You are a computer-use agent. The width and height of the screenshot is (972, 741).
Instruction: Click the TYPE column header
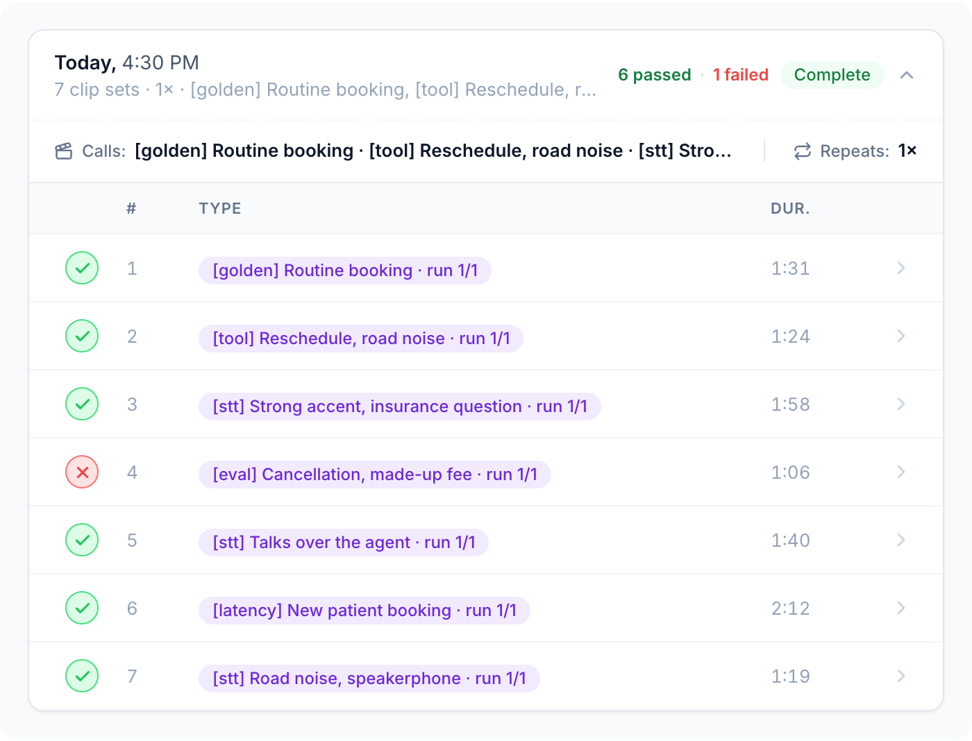[x=220, y=209]
